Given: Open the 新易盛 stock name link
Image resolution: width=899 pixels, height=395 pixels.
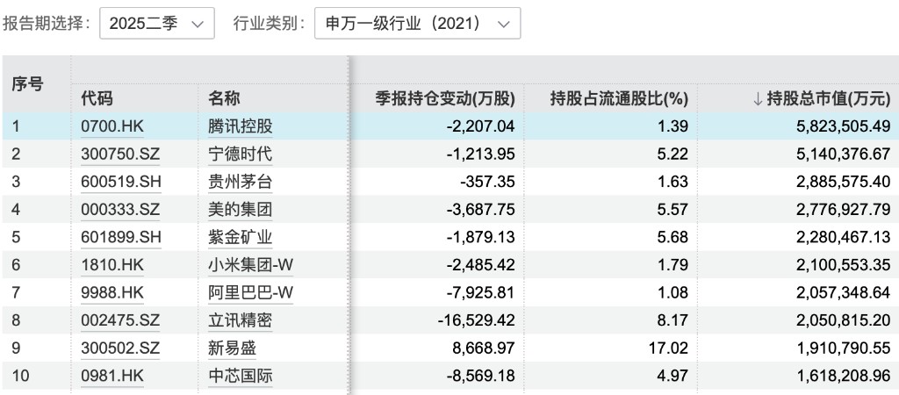Looking at the screenshot, I should pyautogui.click(x=232, y=348).
